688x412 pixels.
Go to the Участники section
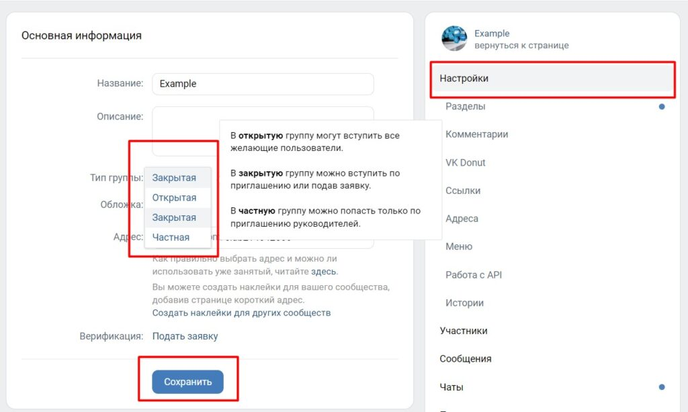click(x=552, y=331)
